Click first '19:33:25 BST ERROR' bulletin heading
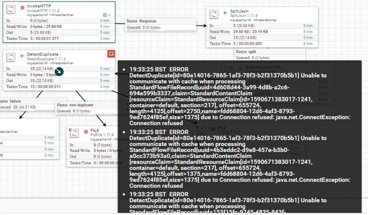This screenshot has height=215, width=368. (159, 69)
